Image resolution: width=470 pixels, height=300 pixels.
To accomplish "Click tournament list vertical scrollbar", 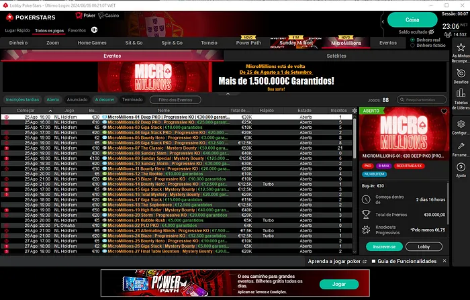I will [355, 138].
